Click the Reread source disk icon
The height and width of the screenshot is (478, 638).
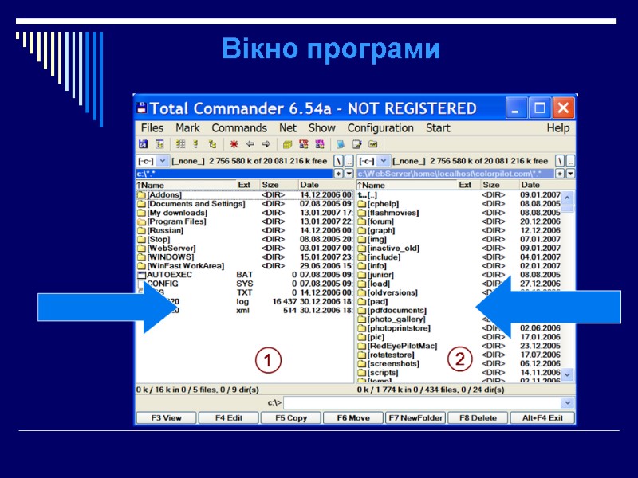click(x=144, y=144)
